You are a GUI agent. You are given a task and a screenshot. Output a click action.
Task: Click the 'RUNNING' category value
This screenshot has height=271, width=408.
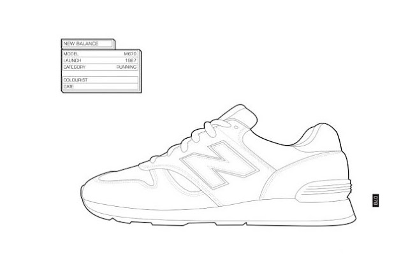point(126,67)
